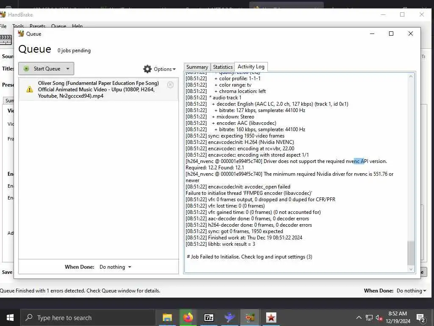This screenshot has width=434, height=326.
Task: Close the Queue window
Action: coord(410,34)
